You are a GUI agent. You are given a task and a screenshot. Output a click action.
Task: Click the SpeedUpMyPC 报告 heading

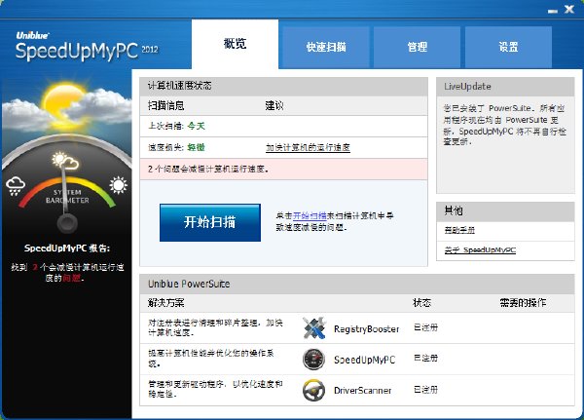[67, 248]
